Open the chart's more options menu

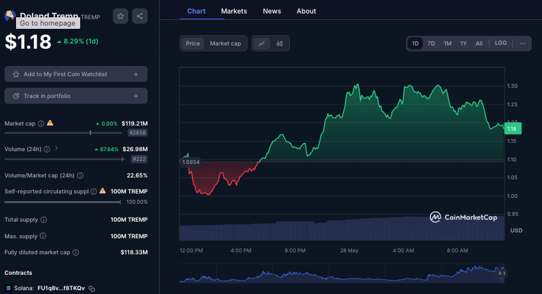point(523,44)
